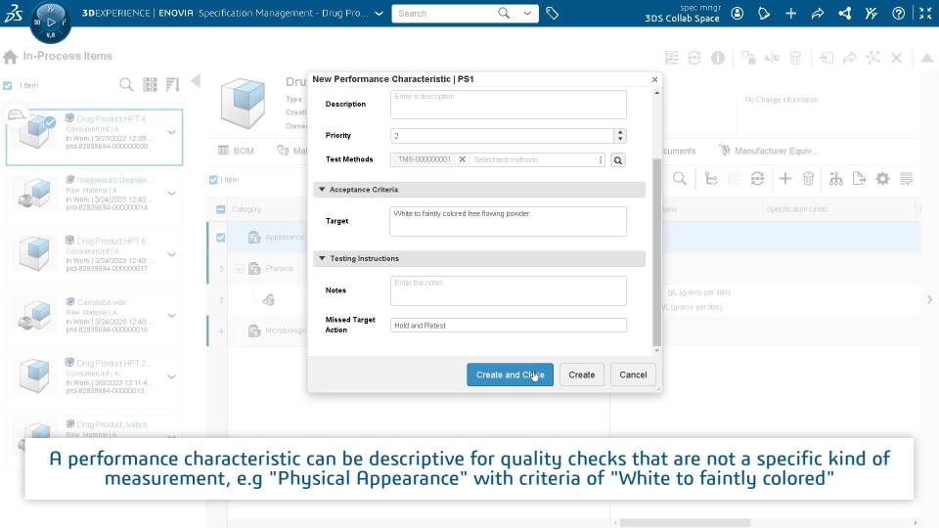
Task: Toggle the 1 Item checkbox in left panel
Action: pos(7,86)
